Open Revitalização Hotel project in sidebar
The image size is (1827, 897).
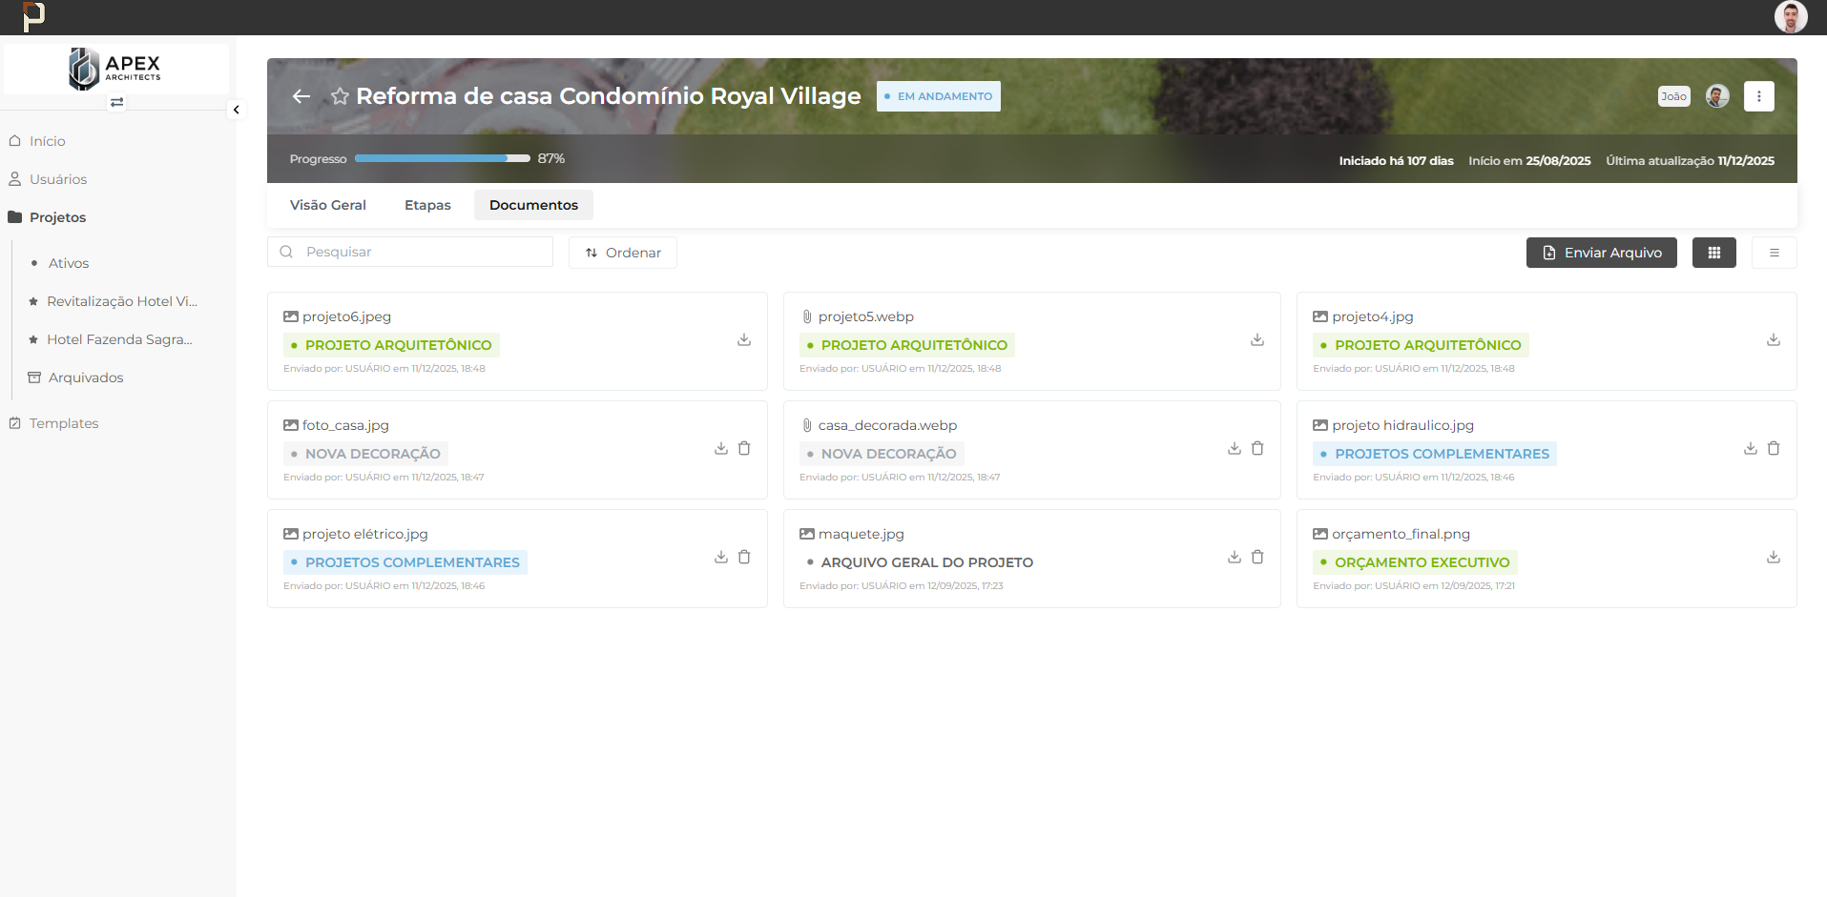pos(121,301)
